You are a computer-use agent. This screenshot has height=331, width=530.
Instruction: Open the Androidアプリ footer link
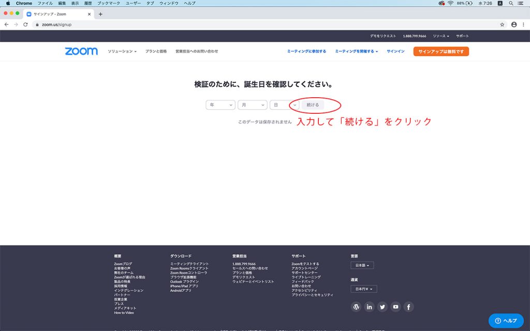181,290
